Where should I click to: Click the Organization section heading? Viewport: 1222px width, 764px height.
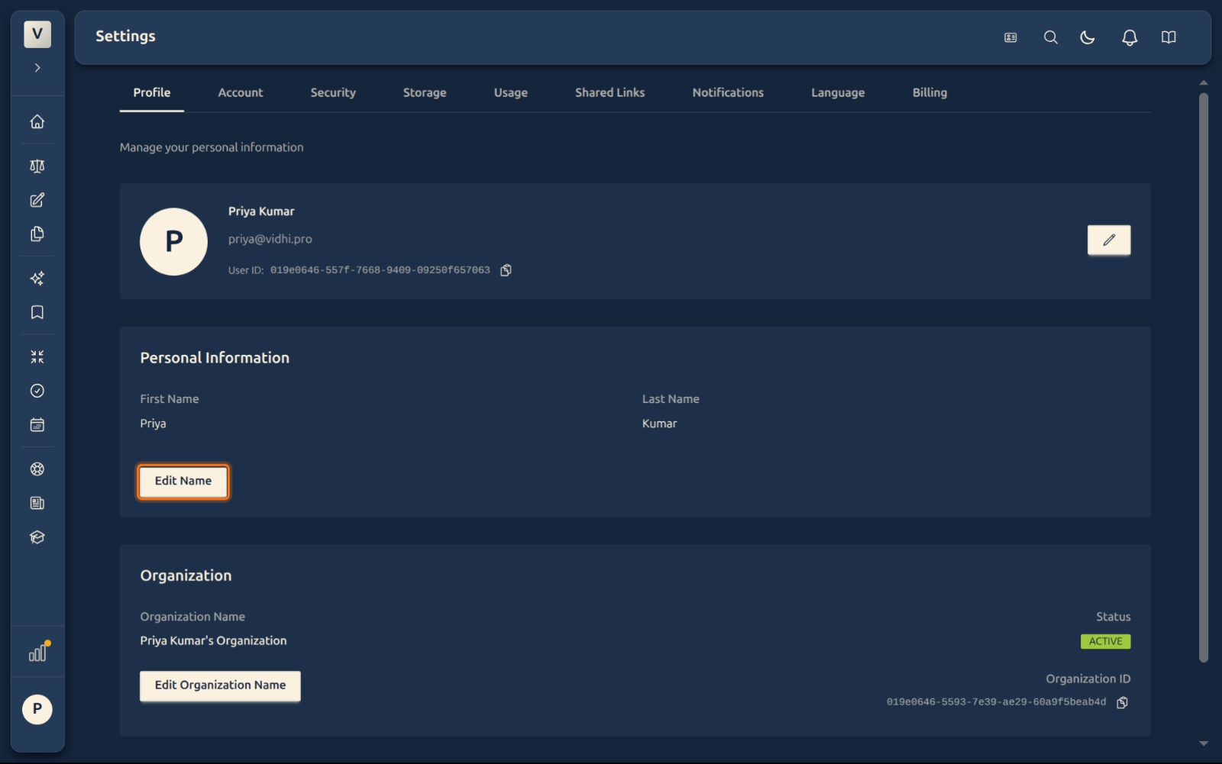coord(186,575)
